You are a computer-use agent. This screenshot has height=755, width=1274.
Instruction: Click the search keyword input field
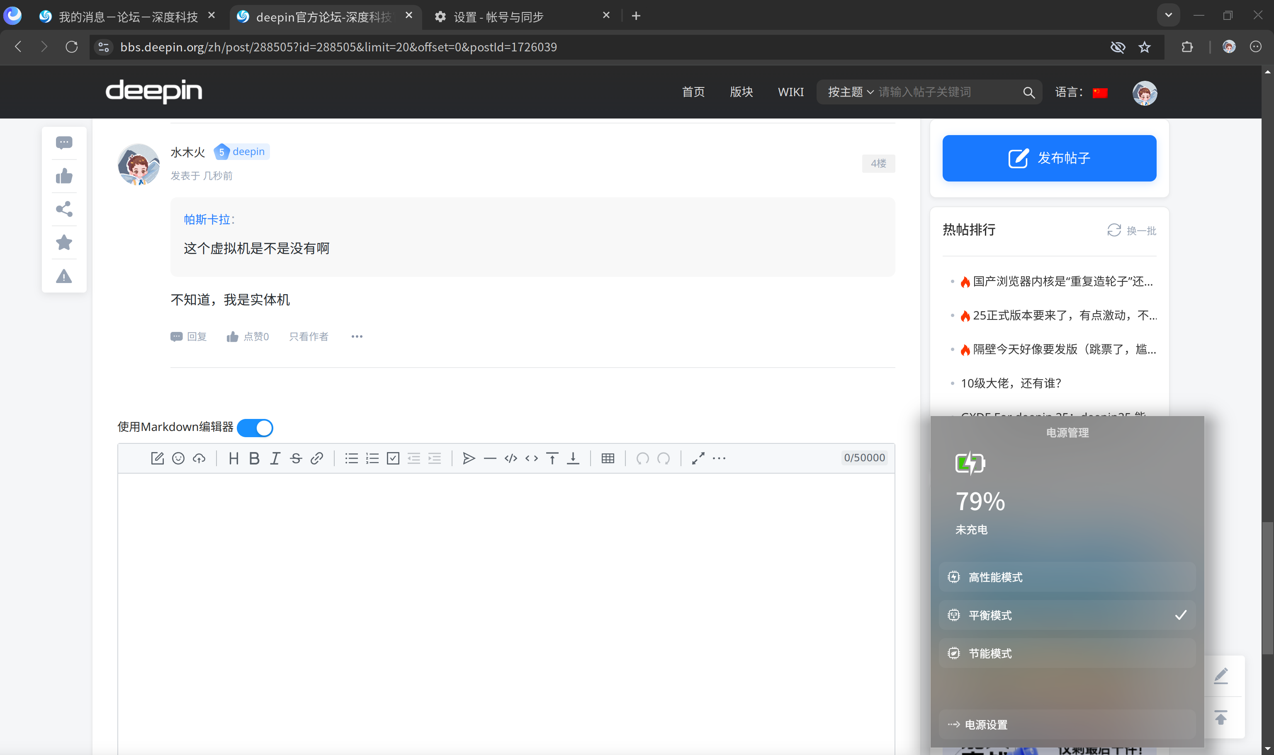pyautogui.click(x=947, y=92)
